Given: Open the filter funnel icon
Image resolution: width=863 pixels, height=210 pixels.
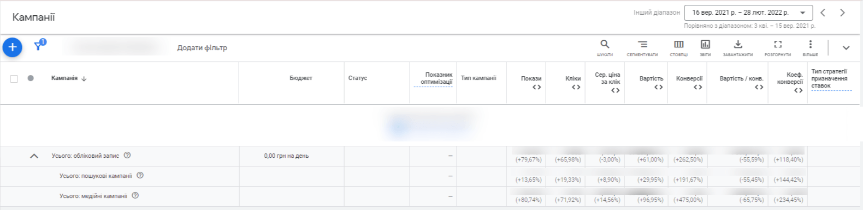Looking at the screenshot, I should pos(38,46).
